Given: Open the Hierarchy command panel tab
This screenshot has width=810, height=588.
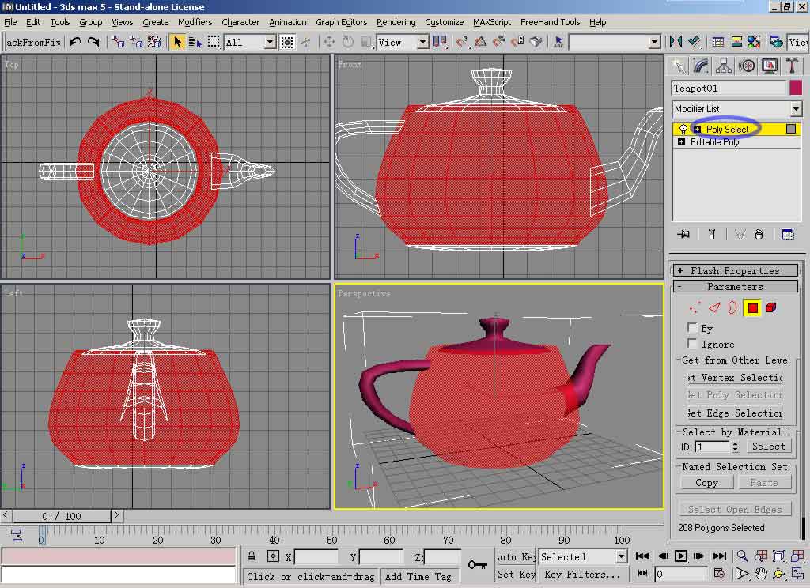Looking at the screenshot, I should coord(723,66).
